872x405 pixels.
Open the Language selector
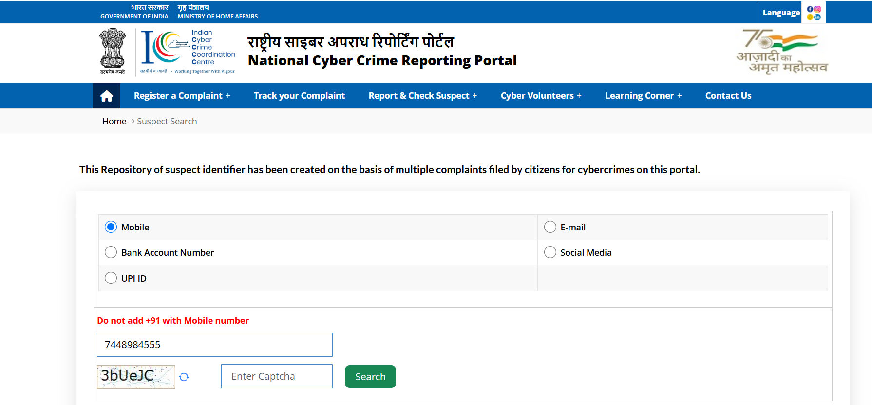pyautogui.click(x=781, y=13)
